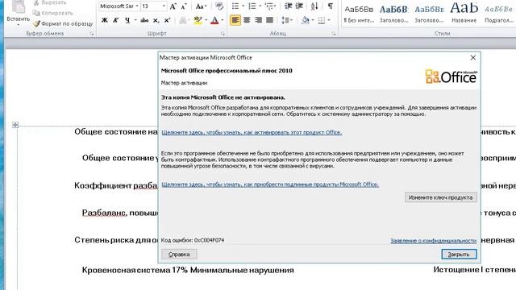This screenshot has width=516, height=290.
Task: Click Копировать (Copy) in clipboard group
Action: [53, 13]
